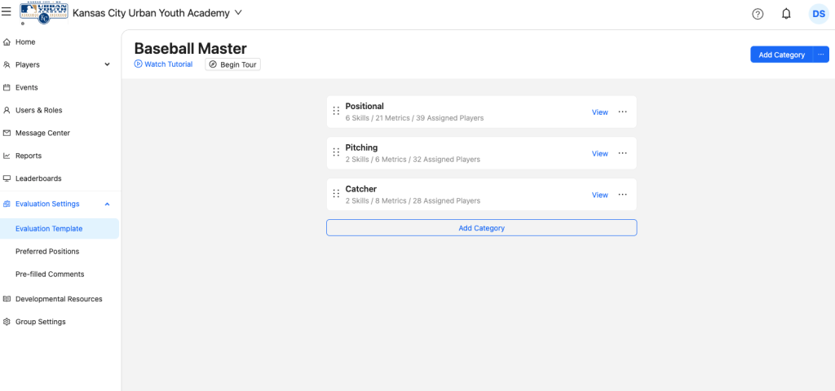Go to Leaderboards in the sidebar
This screenshot has width=835, height=391.
38,178
